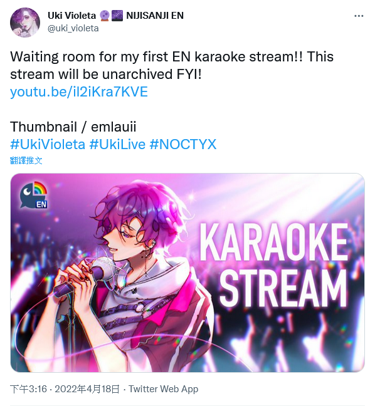Click the tweet body text about karaoke

coord(172,65)
